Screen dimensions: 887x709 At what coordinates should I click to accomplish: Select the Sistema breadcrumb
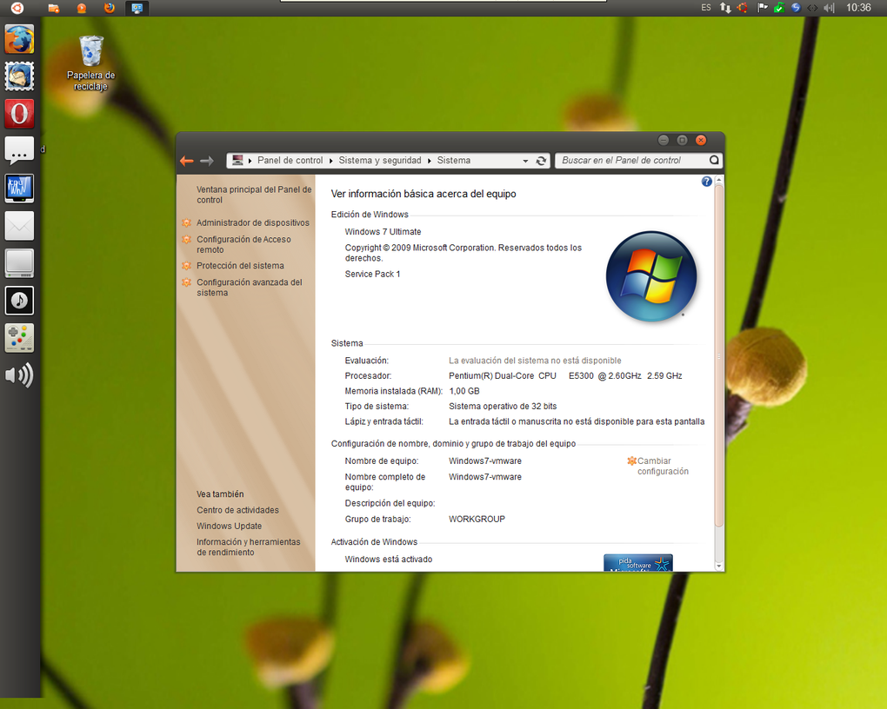coord(454,161)
